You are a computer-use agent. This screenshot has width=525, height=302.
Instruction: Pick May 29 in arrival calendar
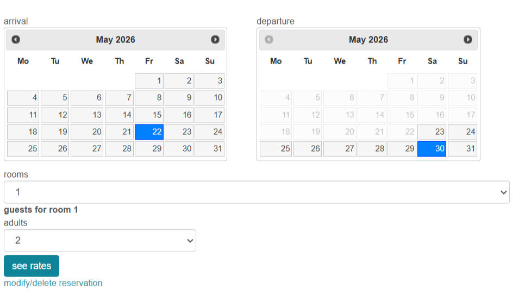[x=149, y=149]
